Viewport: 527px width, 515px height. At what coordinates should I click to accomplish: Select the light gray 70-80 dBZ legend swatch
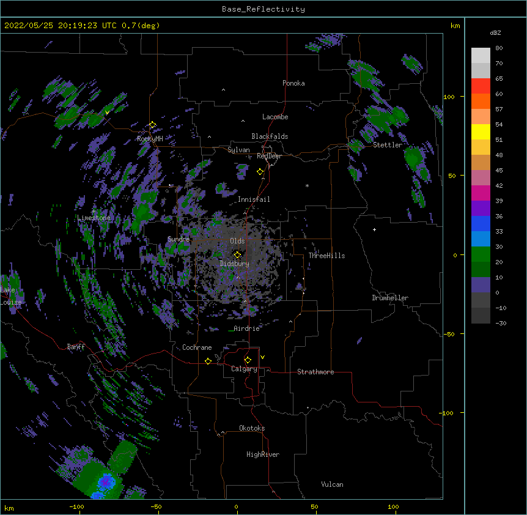click(481, 56)
